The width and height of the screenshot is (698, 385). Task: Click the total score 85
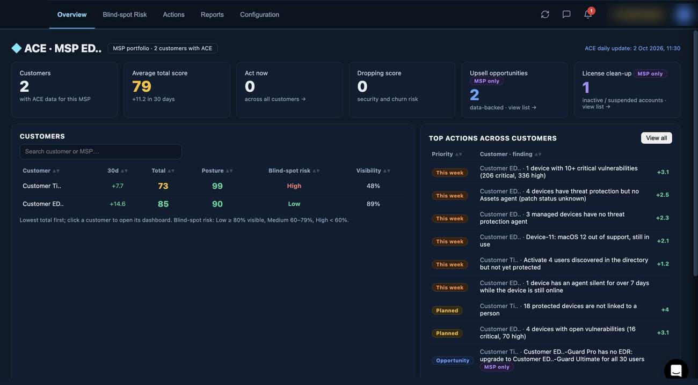(x=163, y=204)
